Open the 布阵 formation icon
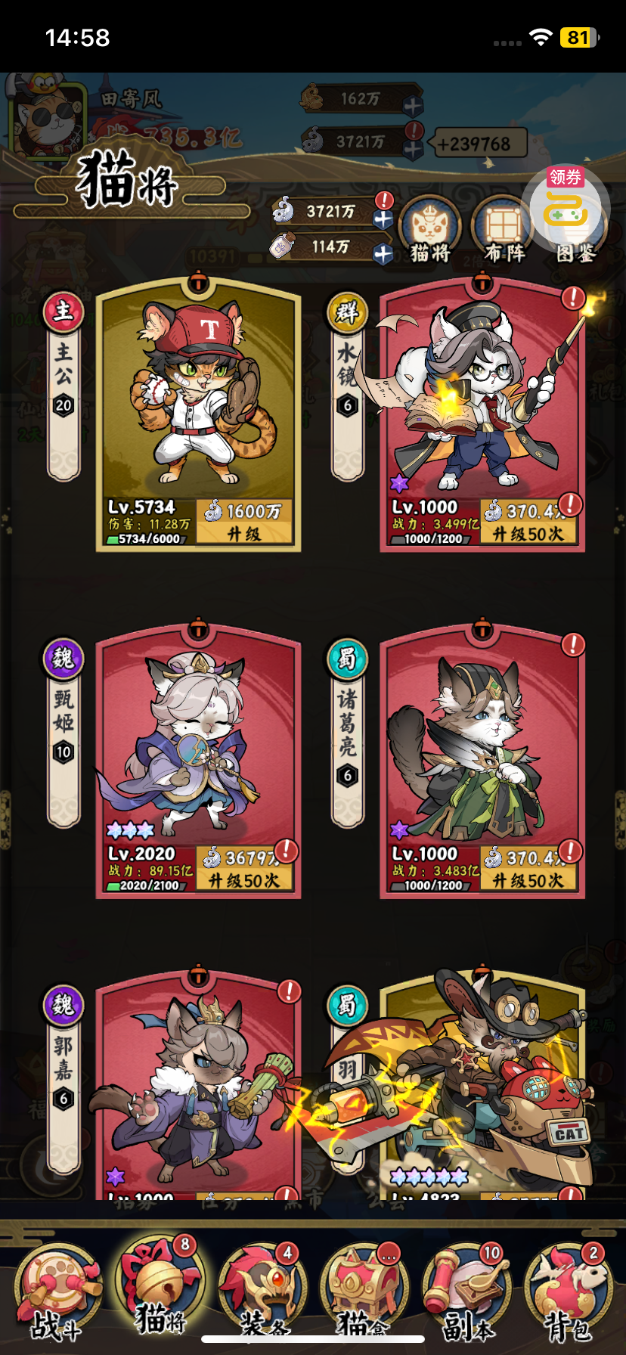626x1355 pixels. tap(503, 230)
